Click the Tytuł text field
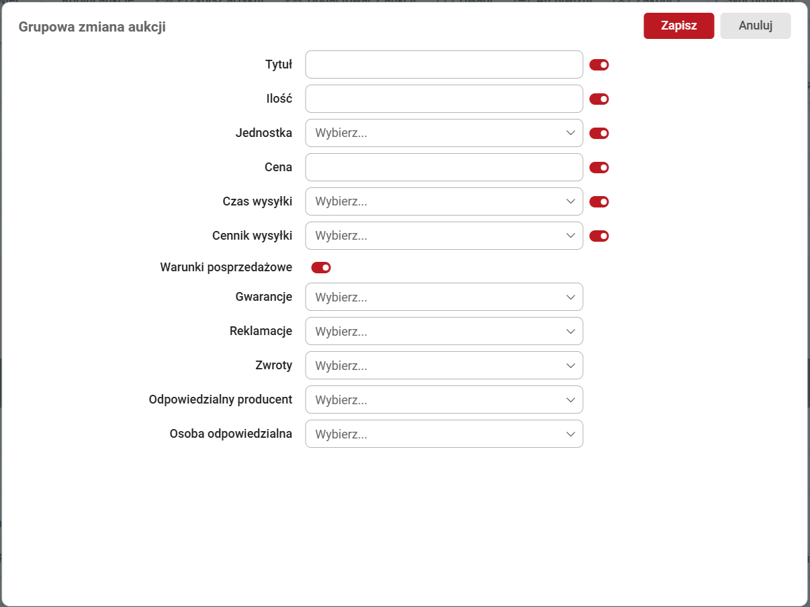 pyautogui.click(x=443, y=65)
